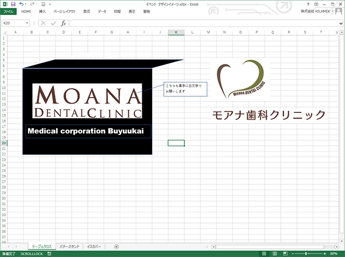Click the confirm checkmark icon in formula bar
The height and width of the screenshot is (257, 345).
click(53, 23)
